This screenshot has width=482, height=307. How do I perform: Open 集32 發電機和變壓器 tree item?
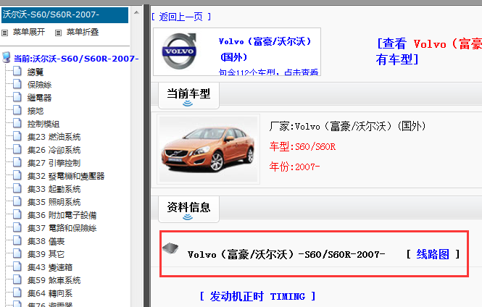(x=66, y=176)
